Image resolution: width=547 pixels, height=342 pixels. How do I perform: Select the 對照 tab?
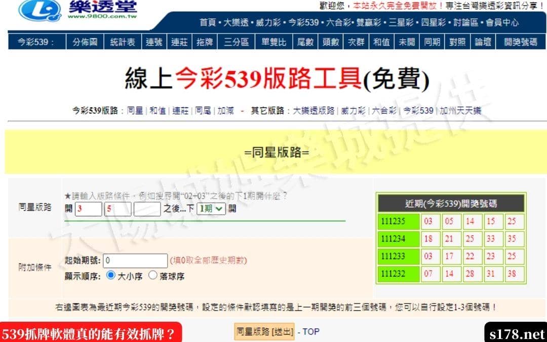(457, 42)
